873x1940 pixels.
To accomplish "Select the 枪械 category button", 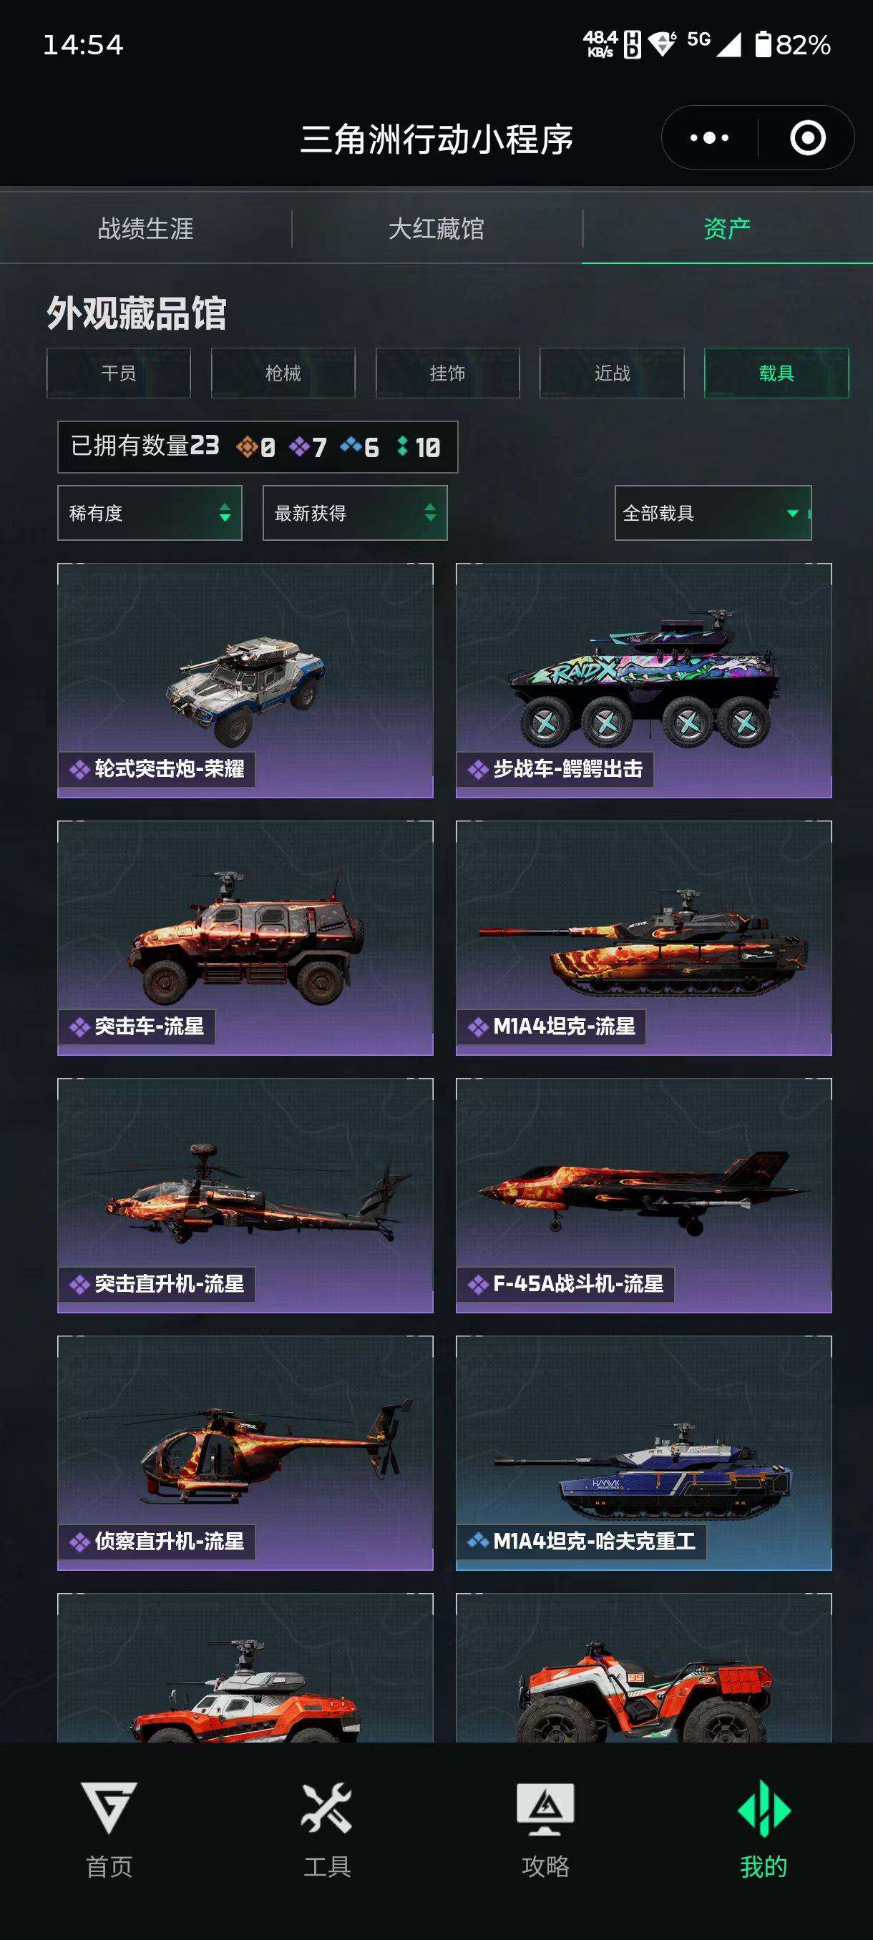I will 283,373.
